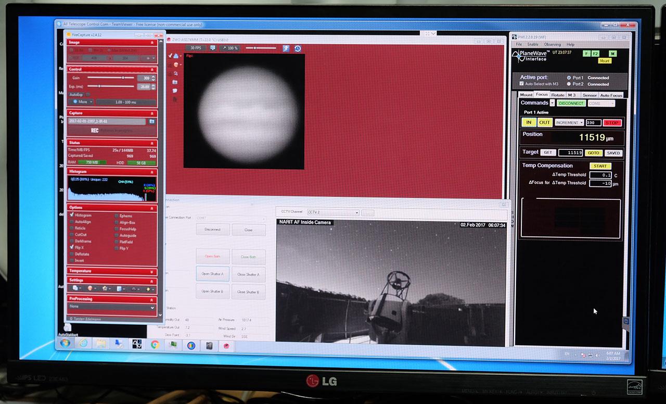Collapse the Control panel
The image size is (666, 404).
152,69
